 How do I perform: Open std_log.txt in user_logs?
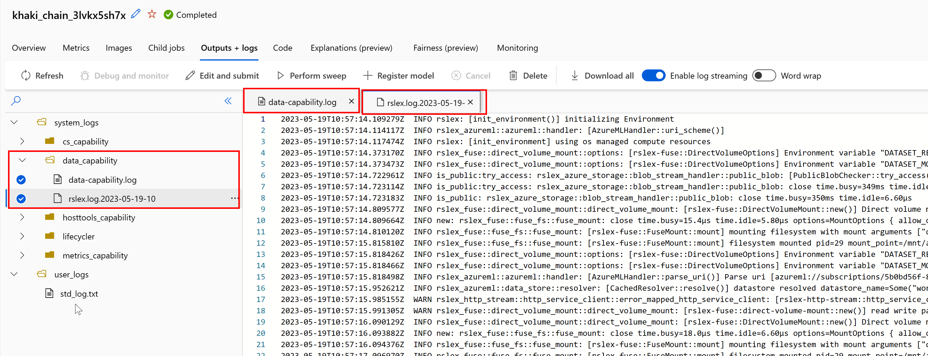click(x=79, y=293)
